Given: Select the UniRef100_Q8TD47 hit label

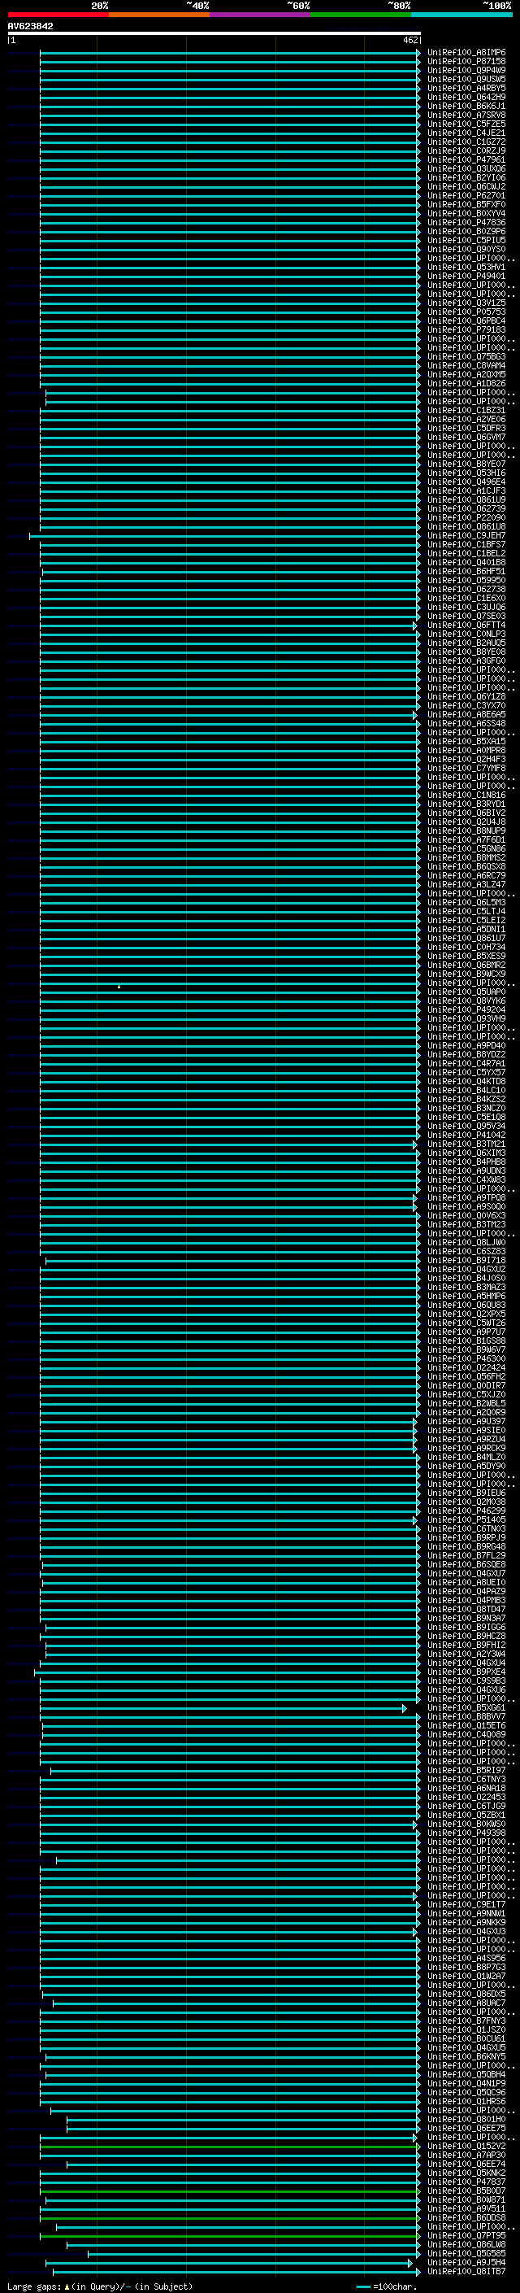Looking at the screenshot, I should click(x=466, y=1610).
